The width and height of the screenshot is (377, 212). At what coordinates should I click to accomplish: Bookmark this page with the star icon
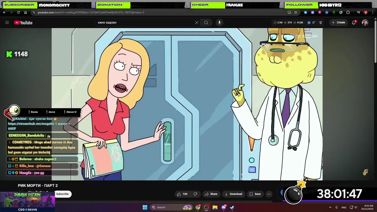pos(296,12)
